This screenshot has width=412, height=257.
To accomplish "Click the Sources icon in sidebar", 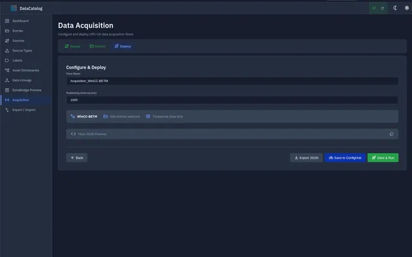I will (x=7, y=40).
